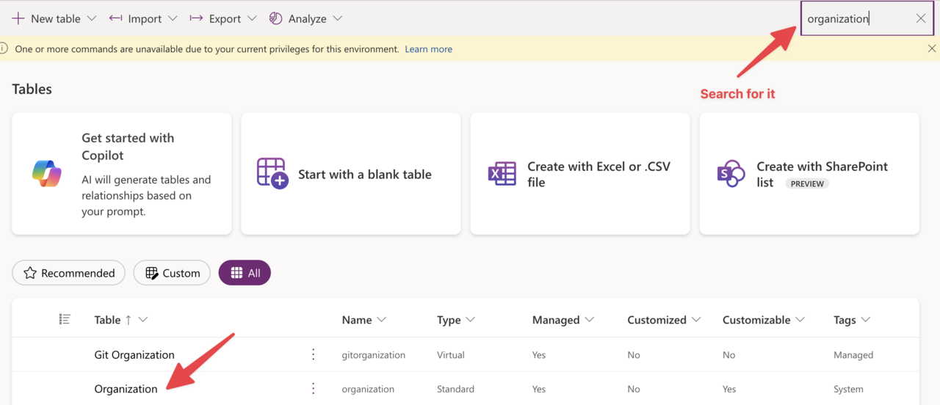This screenshot has width=940, height=405.
Task: Click the Copilot logo icon
Action: click(47, 174)
